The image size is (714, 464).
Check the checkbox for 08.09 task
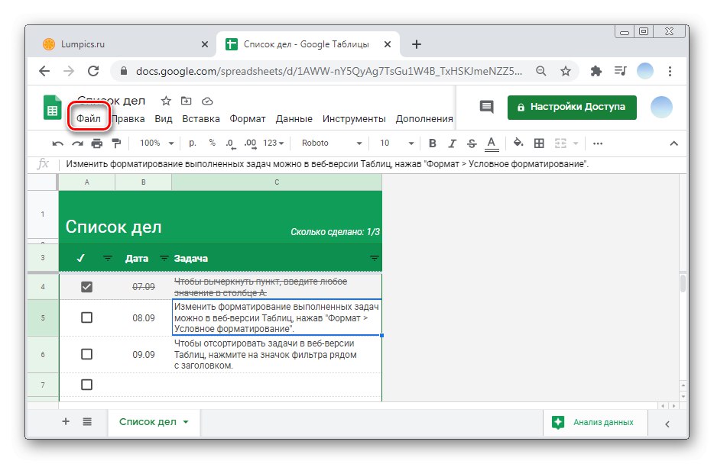tap(86, 317)
